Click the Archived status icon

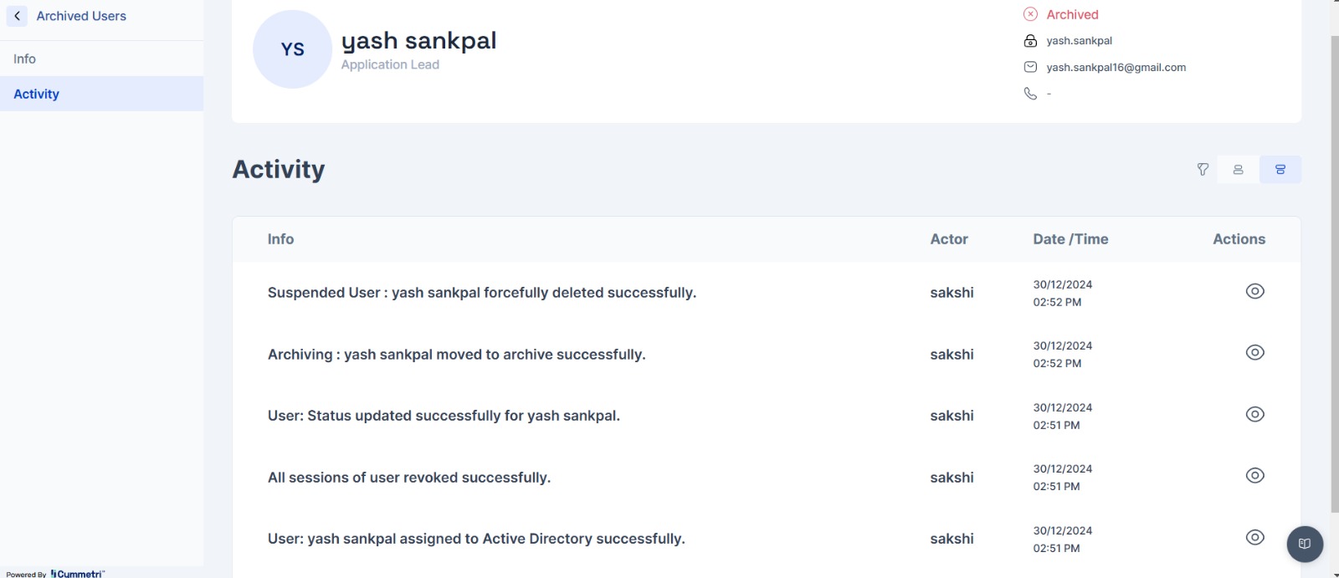tap(1030, 14)
